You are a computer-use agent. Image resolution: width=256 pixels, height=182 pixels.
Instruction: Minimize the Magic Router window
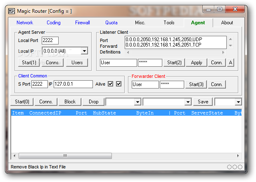coord(209,9)
